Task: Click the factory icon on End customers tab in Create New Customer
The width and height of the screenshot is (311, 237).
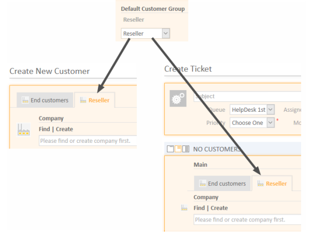Action: tap(25, 100)
